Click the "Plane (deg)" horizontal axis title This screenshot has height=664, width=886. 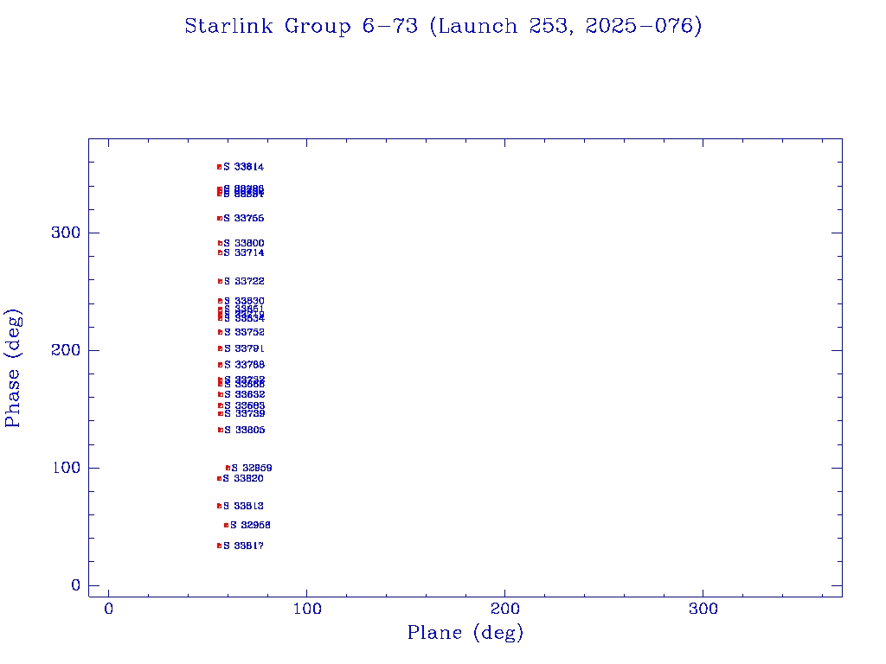point(465,633)
